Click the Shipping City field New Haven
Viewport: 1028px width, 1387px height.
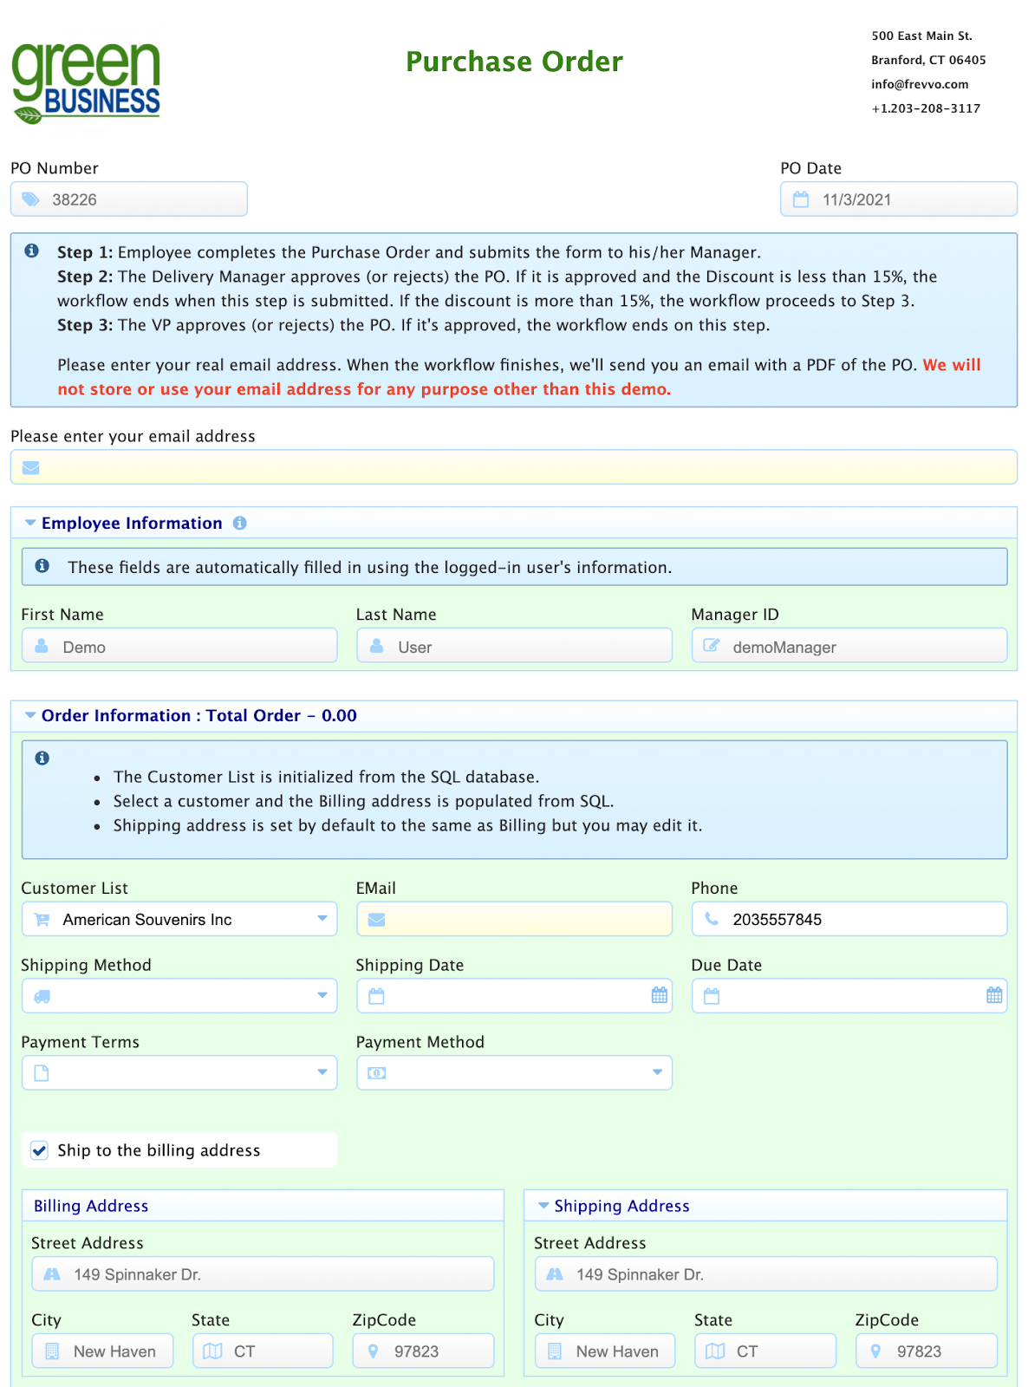coord(605,1351)
